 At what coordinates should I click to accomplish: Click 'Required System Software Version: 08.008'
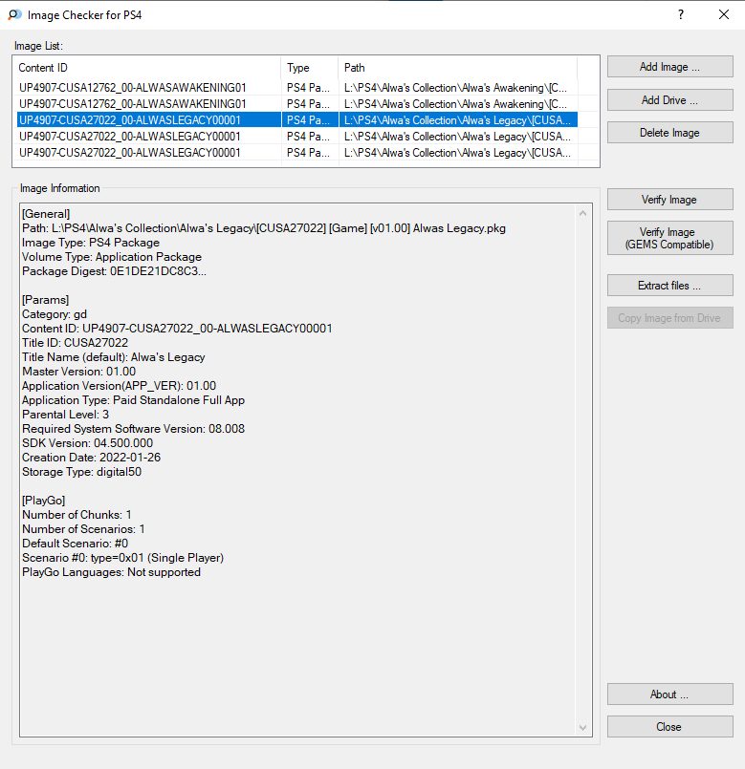134,429
